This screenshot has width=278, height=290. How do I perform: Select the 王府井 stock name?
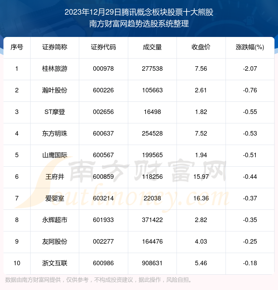[55, 177]
